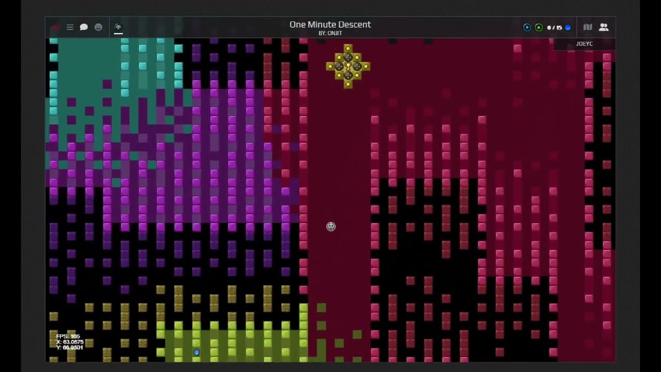Viewport: 661px width, 372px height.
Task: Select the spectate eye tab
Action: 118,27
